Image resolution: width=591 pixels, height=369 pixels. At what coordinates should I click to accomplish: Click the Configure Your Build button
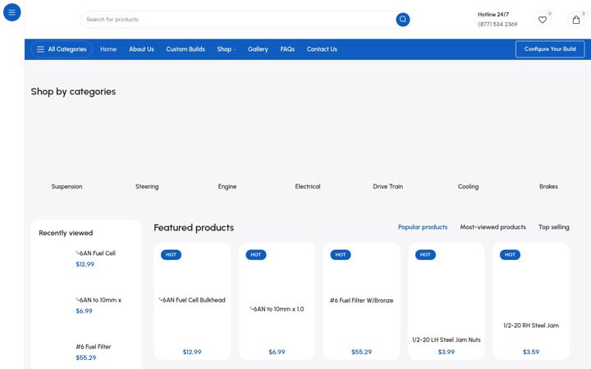click(x=550, y=49)
